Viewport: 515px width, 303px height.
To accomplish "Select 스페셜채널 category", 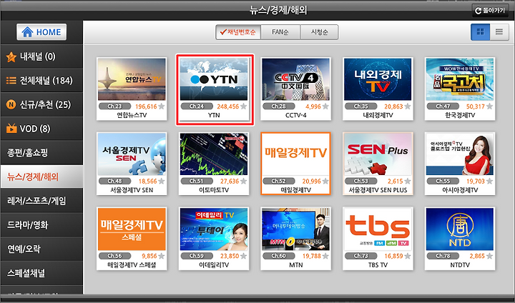I will tap(41, 273).
